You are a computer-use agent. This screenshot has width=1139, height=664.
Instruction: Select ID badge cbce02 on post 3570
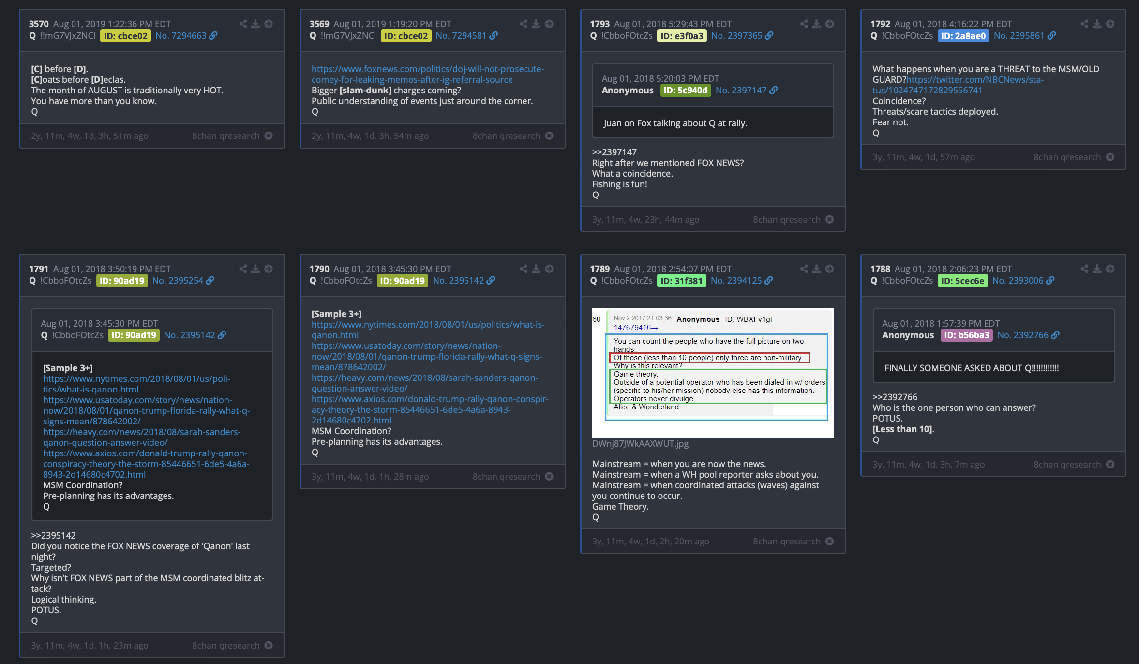126,36
